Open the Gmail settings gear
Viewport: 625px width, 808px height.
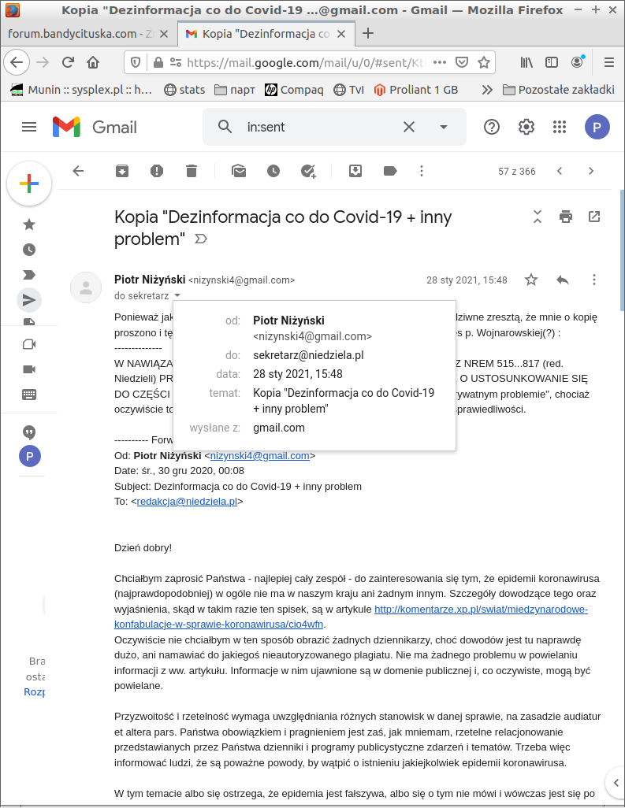526,127
